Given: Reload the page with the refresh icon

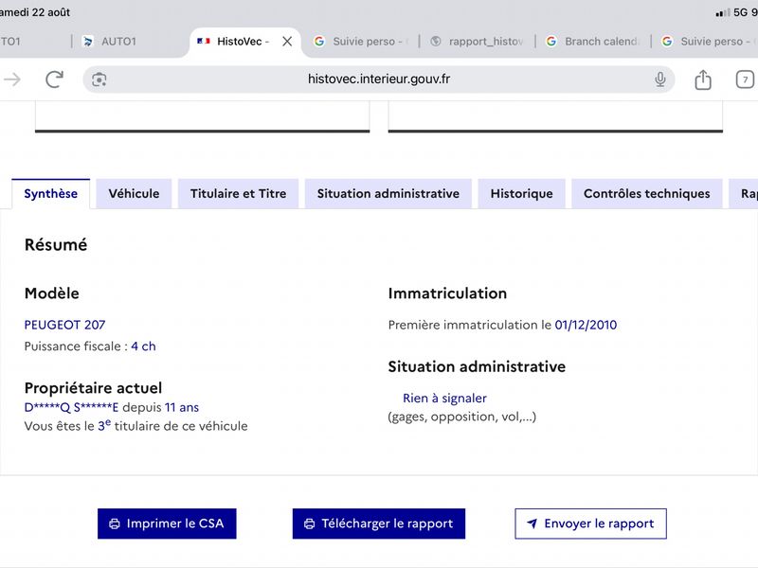Looking at the screenshot, I should [x=55, y=80].
